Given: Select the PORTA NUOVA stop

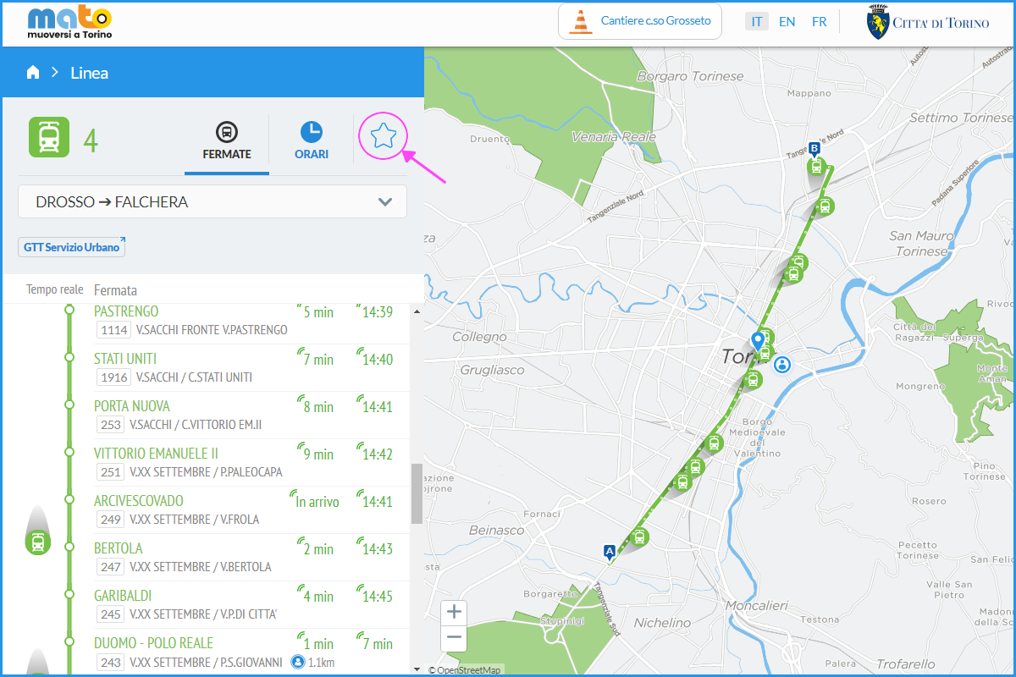Looking at the screenshot, I should coord(132,406).
